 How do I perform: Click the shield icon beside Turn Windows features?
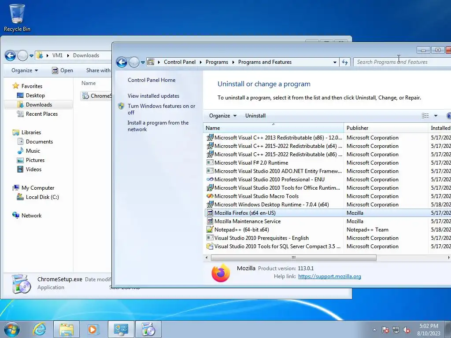click(121, 106)
